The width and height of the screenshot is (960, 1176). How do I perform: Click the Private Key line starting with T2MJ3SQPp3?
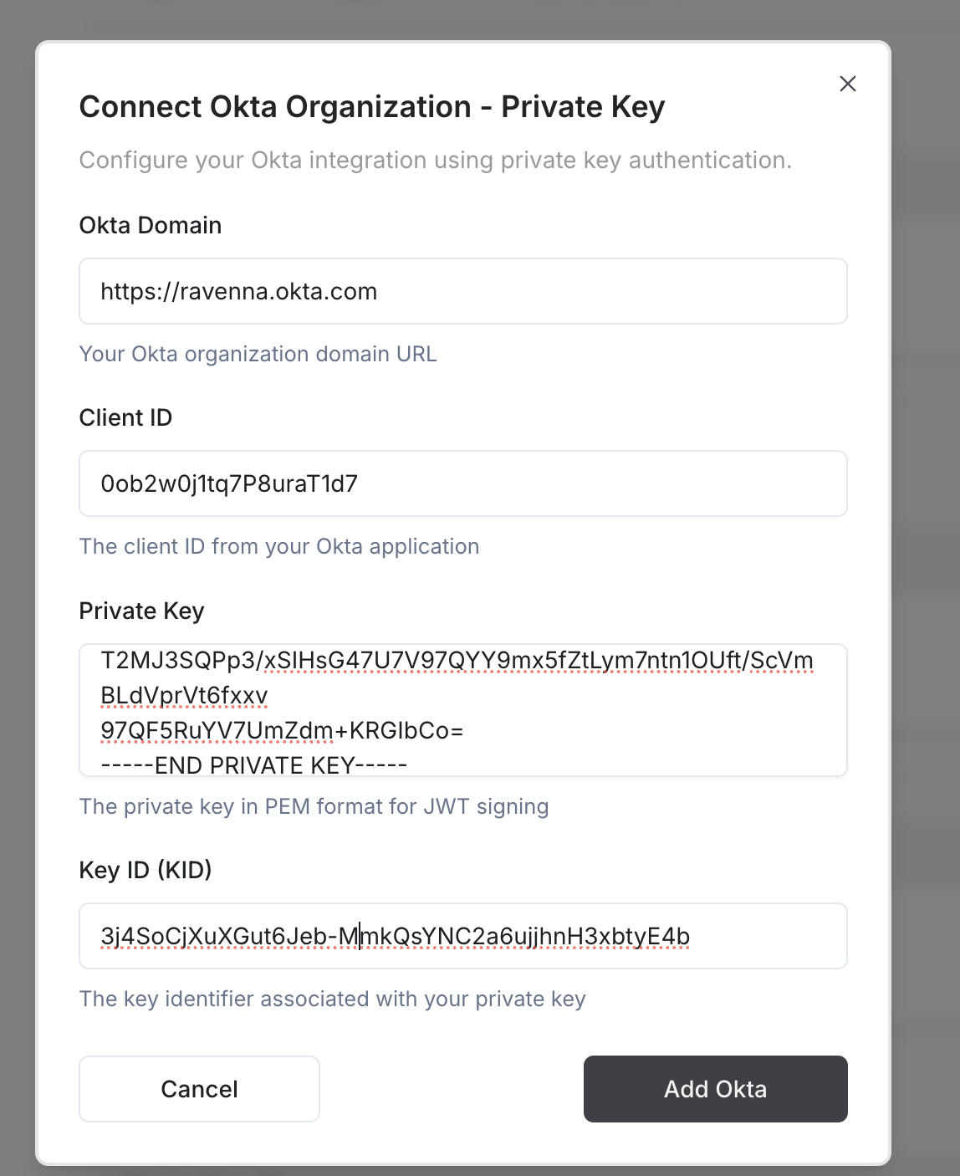(x=457, y=661)
